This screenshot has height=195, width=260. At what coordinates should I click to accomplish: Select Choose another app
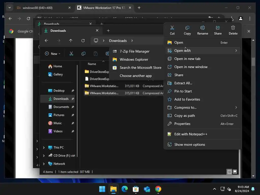[x=137, y=76]
